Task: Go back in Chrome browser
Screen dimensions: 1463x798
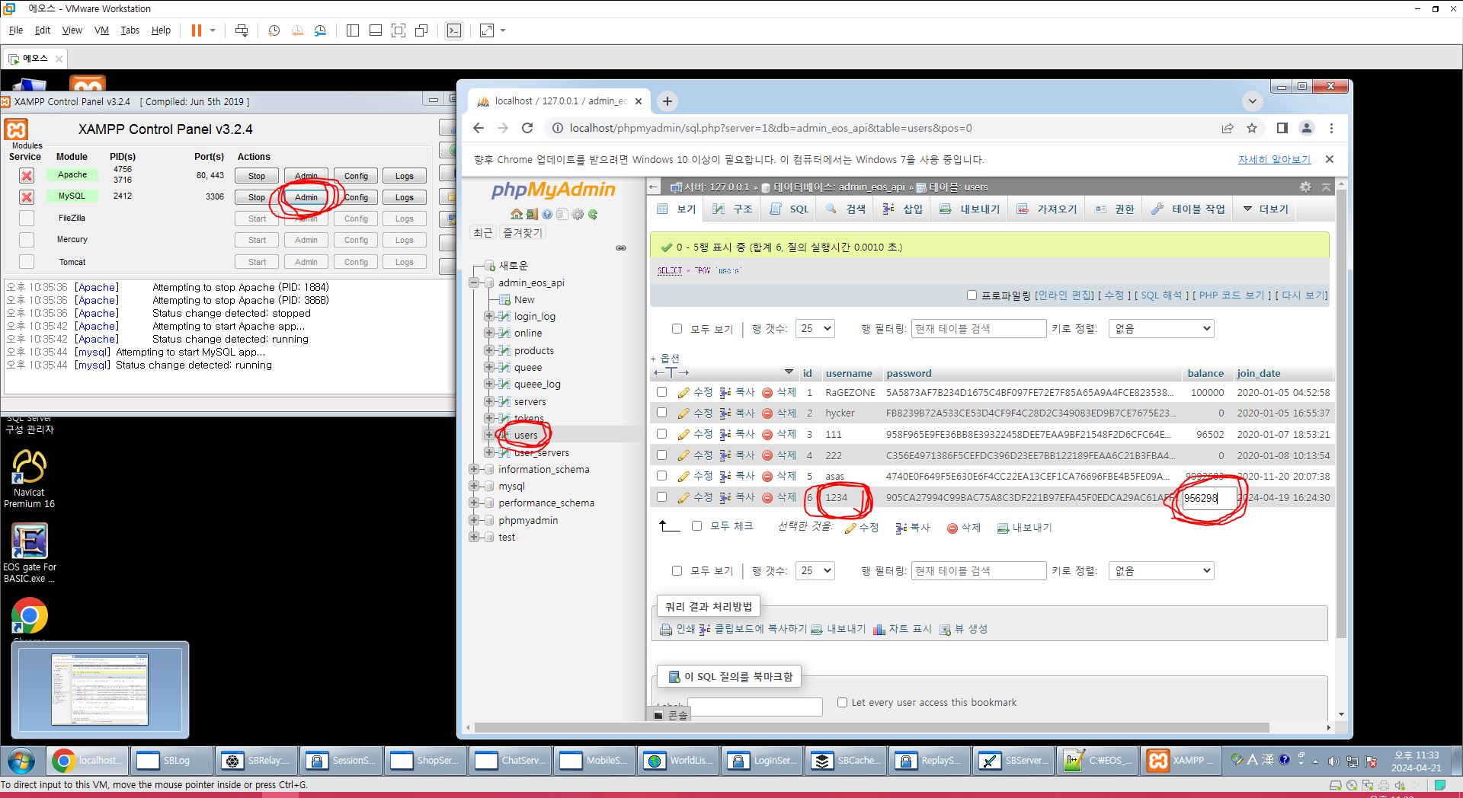Action: pos(479,128)
